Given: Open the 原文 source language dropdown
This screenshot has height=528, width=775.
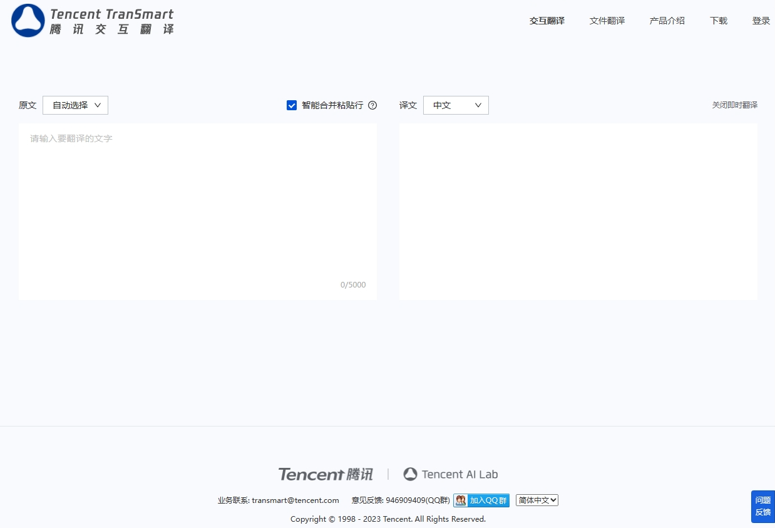Looking at the screenshot, I should point(75,105).
